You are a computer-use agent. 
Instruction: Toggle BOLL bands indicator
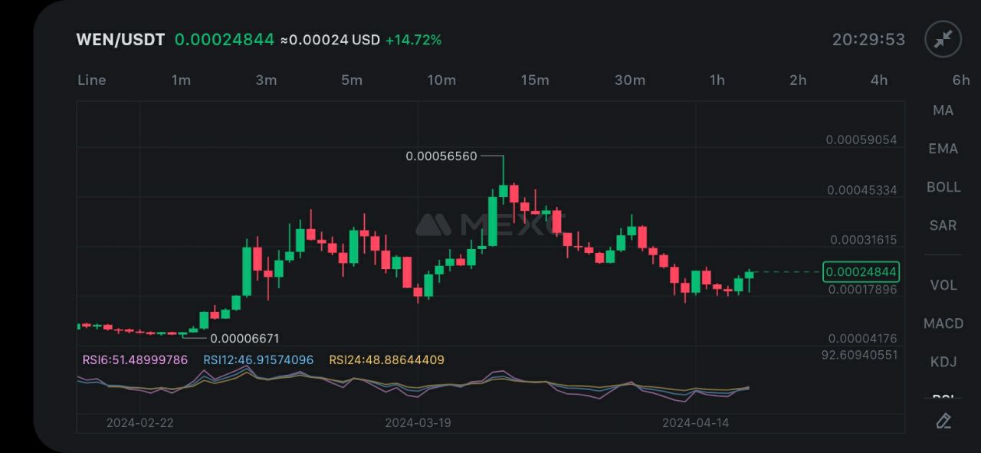(943, 187)
